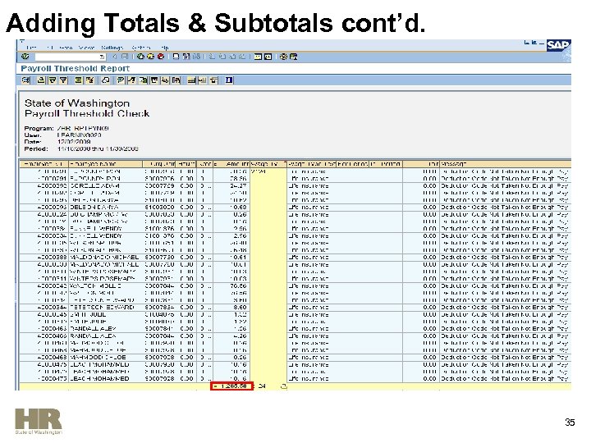The width and height of the screenshot is (591, 443).
Task: Click the Change Layout icon
Action: pyautogui.click(x=191, y=80)
